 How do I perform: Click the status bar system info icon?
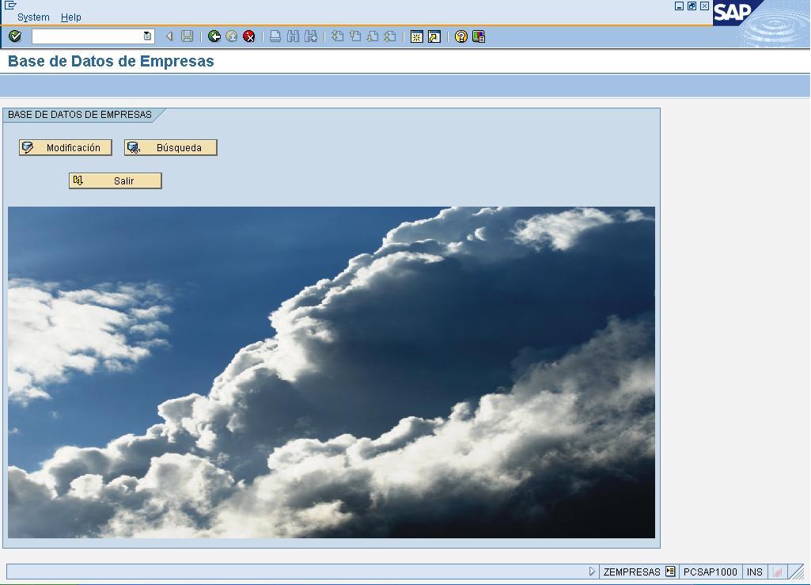point(670,572)
